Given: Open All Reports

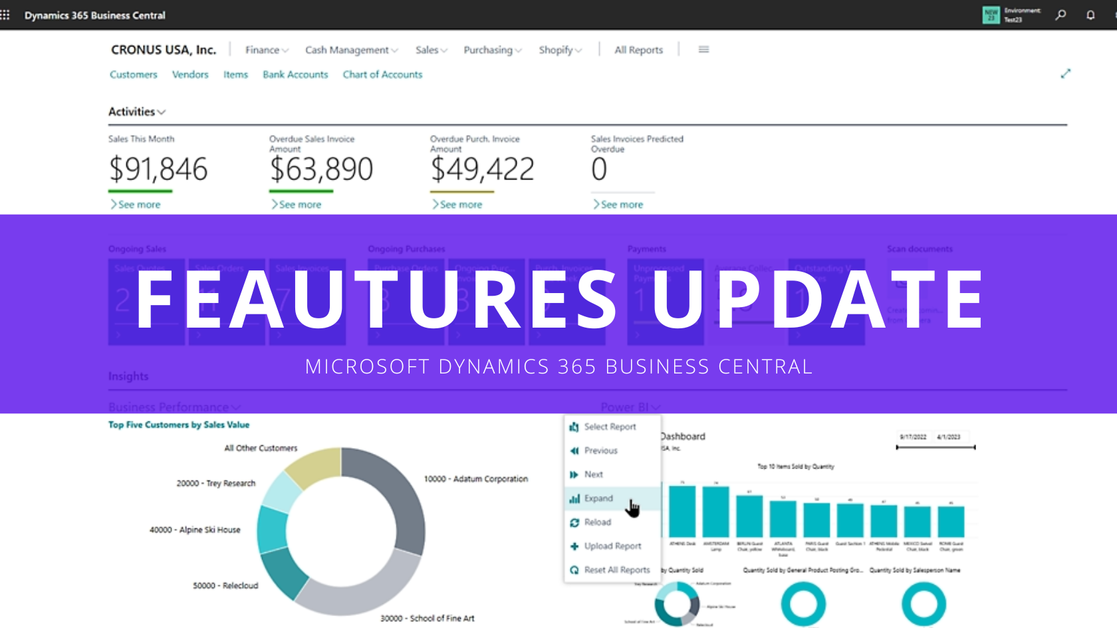Looking at the screenshot, I should coord(638,50).
